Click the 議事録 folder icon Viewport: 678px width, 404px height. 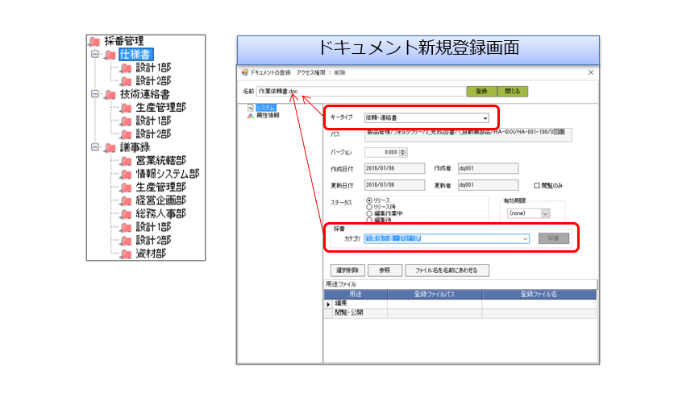click(110, 148)
